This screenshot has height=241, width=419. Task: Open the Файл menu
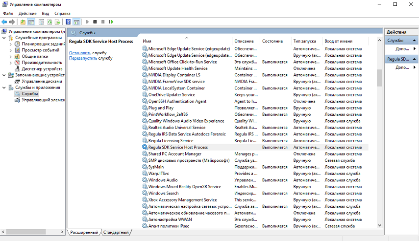tap(8, 13)
